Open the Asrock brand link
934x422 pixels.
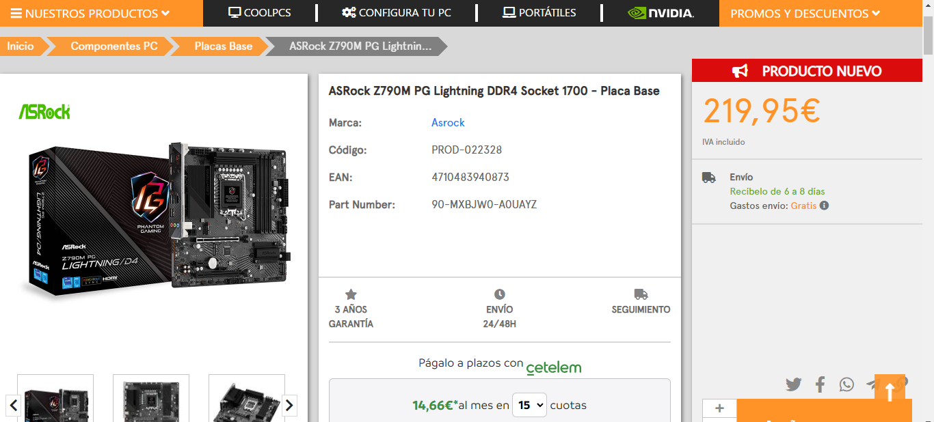[448, 123]
